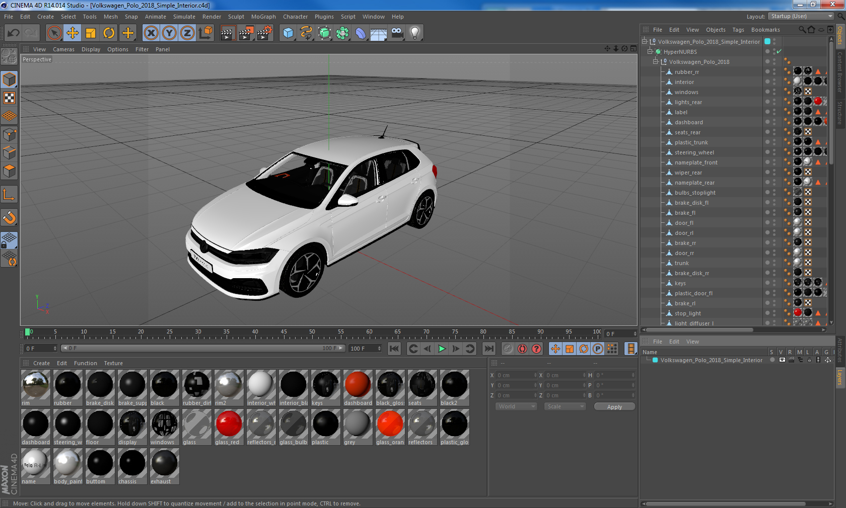Enable Points mode in left toolbar
This screenshot has height=508, width=846.
10,134
